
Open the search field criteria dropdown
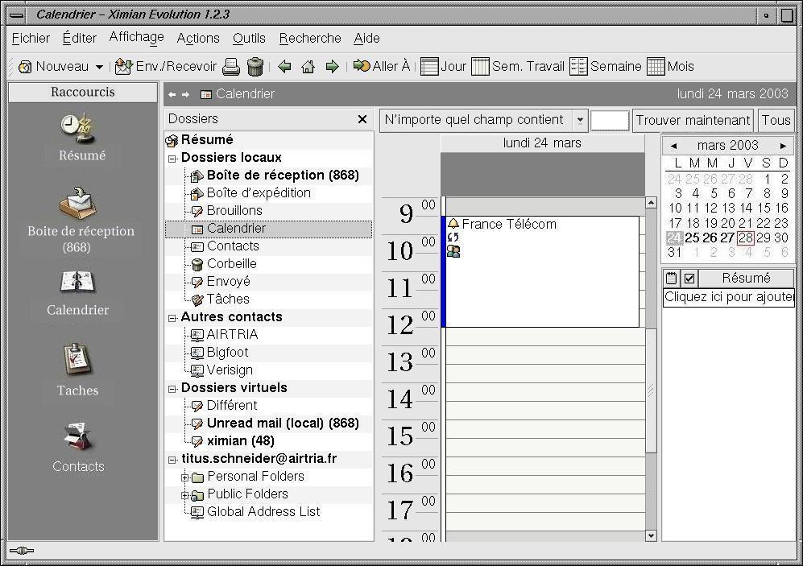tap(580, 120)
